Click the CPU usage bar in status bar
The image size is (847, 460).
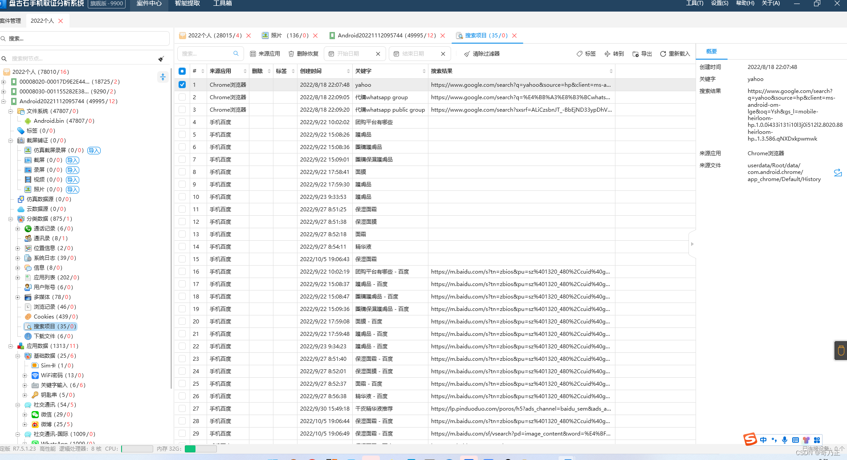coord(137,449)
